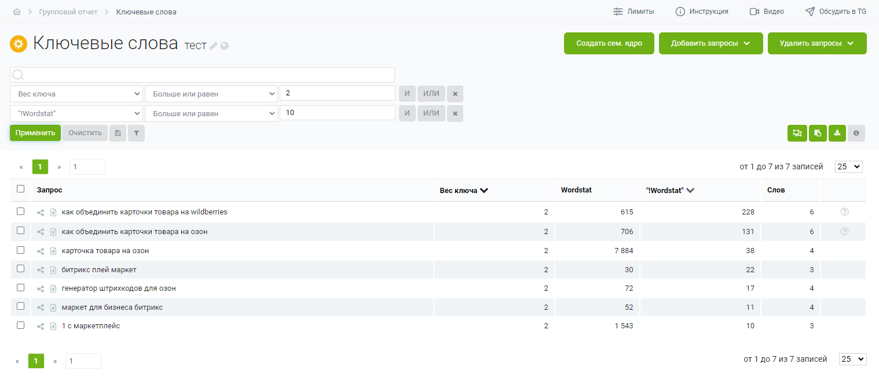Screen dimensions: 879x378
Task: Click the green download export icon button
Action: point(837,133)
